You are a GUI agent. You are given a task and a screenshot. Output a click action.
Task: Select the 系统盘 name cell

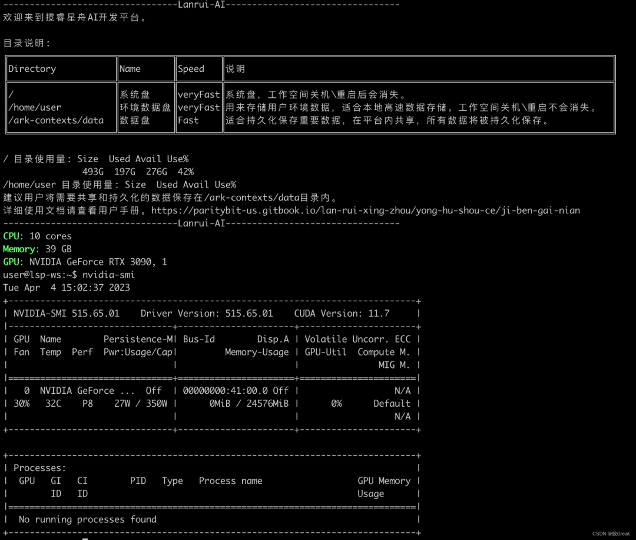(x=135, y=94)
